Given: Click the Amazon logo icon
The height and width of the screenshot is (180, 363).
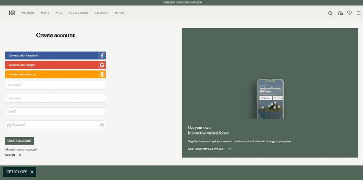Looking at the screenshot, I should pyautogui.click(x=102, y=74).
